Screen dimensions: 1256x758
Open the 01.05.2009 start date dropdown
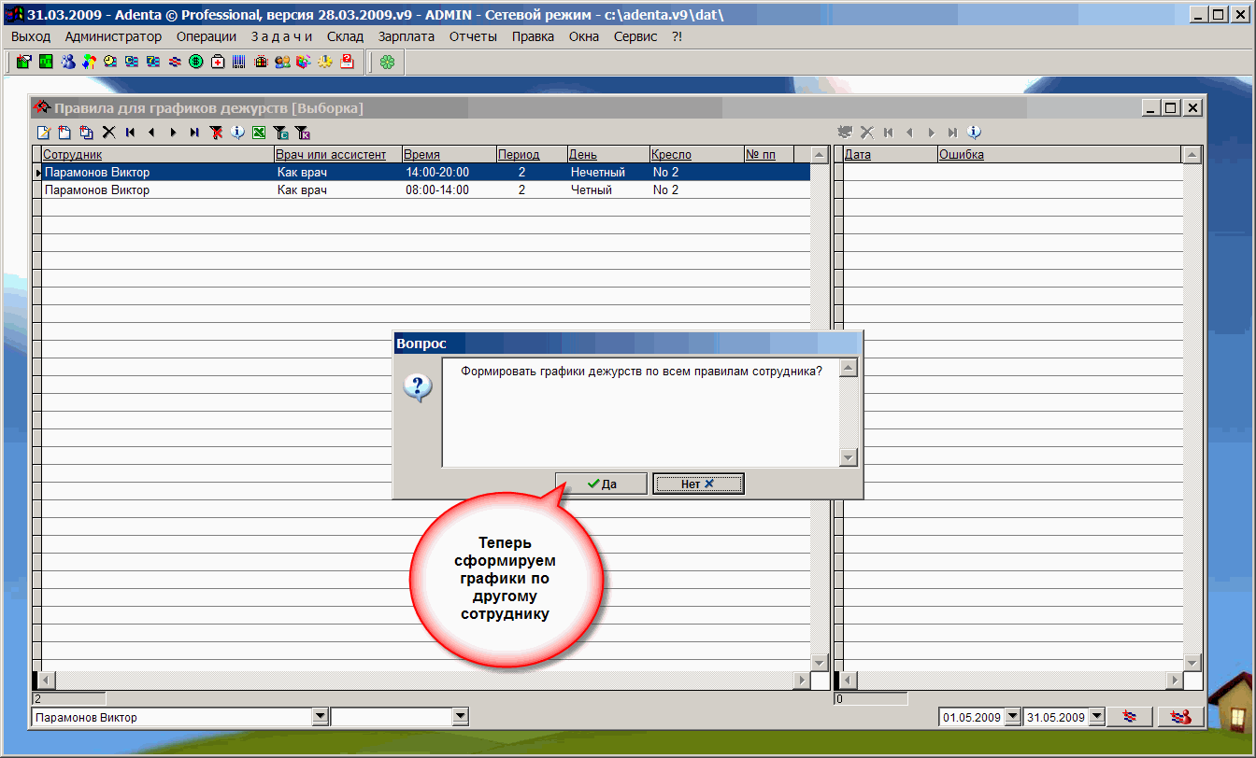point(1011,717)
